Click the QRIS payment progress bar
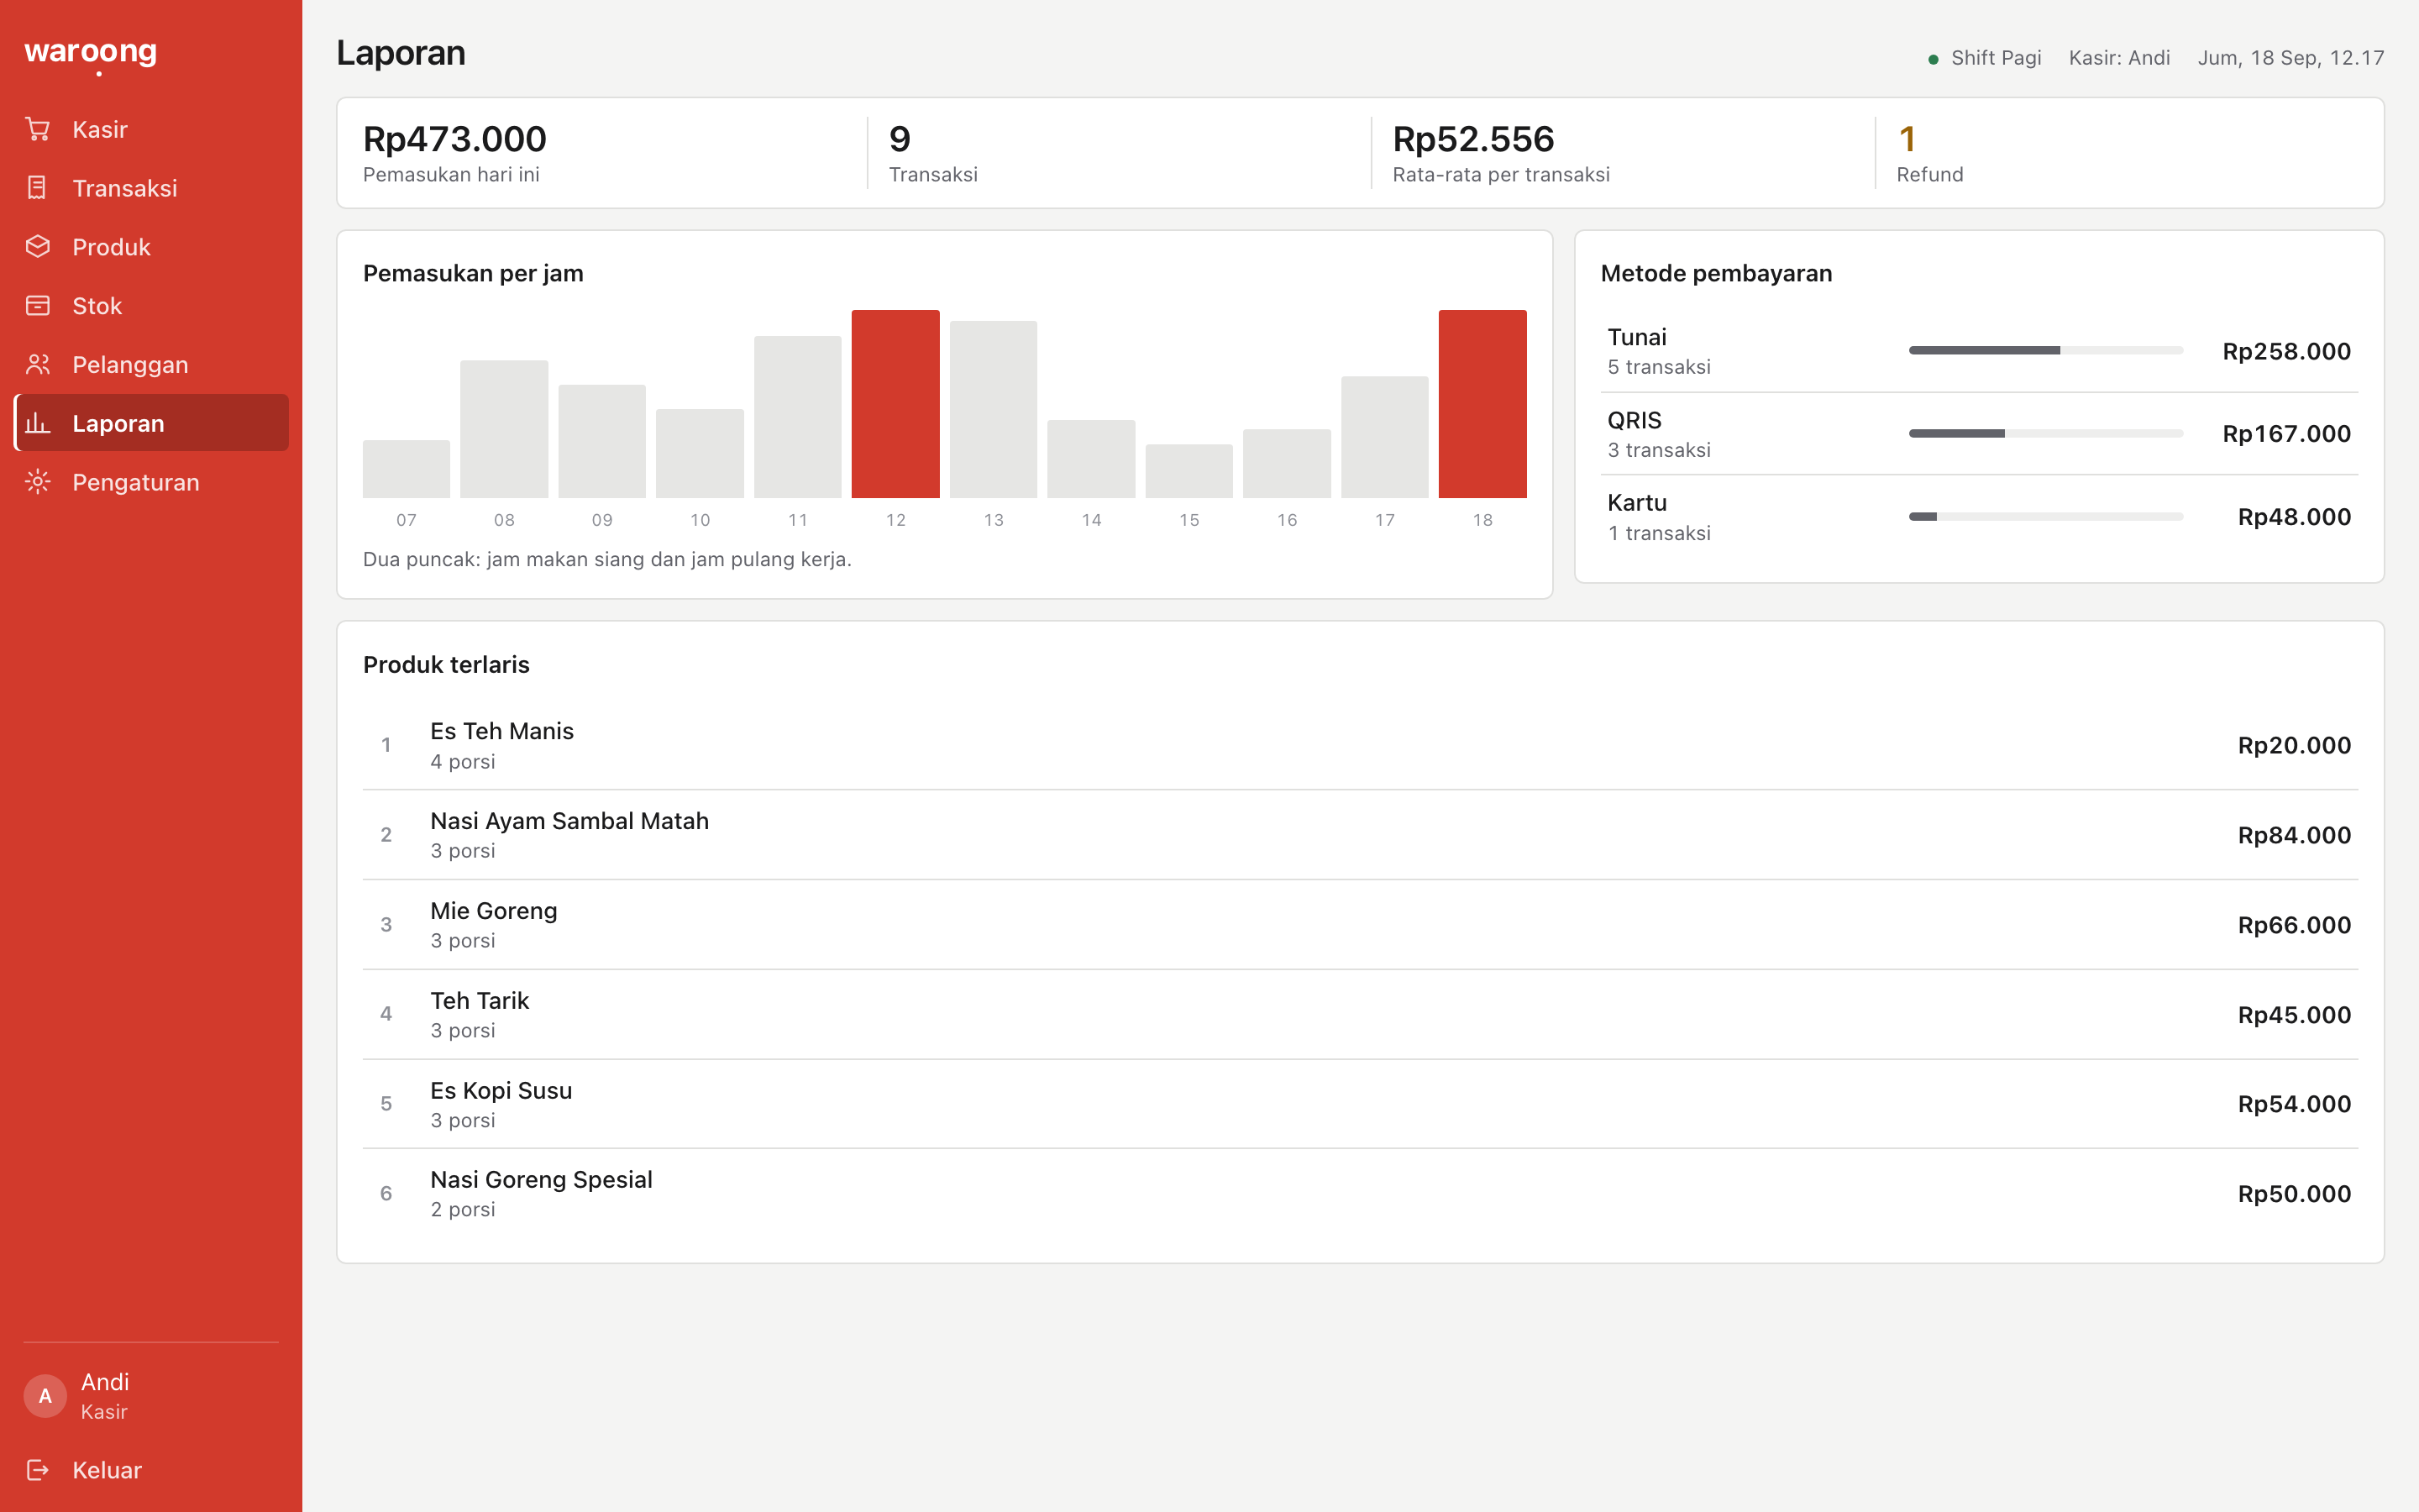2419x1512 pixels. 2045,433
